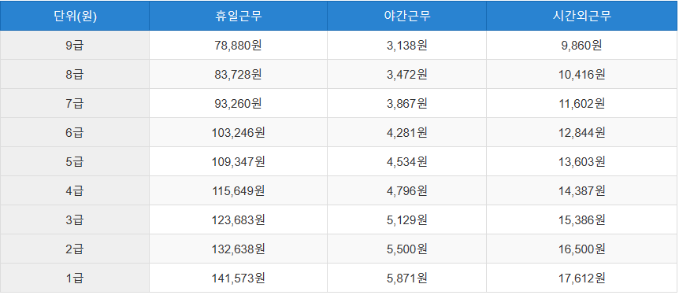Image resolution: width=679 pixels, height=295 pixels.
Task: Click the 4,281원 cell
Action: click(406, 132)
